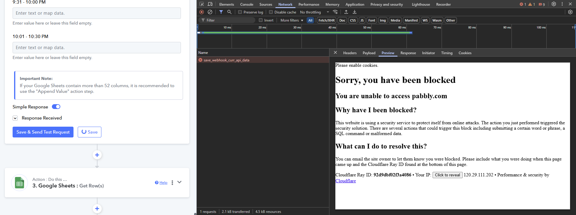Filter by Fetch/XHR requests

click(x=326, y=20)
